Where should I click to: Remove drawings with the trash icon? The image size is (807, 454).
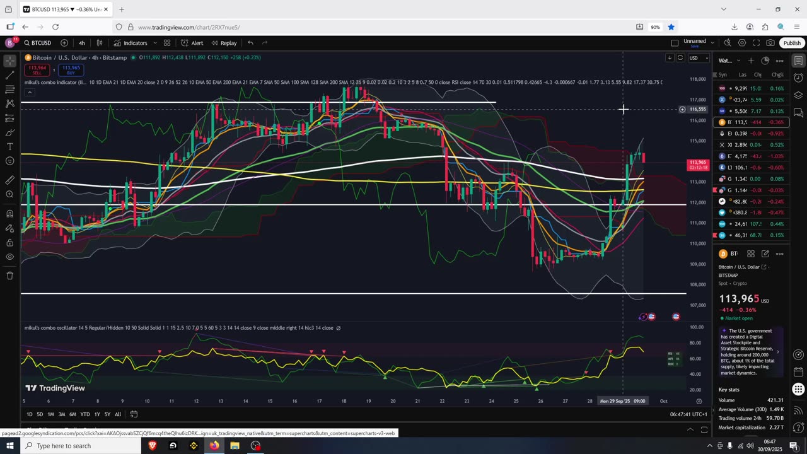pyautogui.click(x=10, y=276)
